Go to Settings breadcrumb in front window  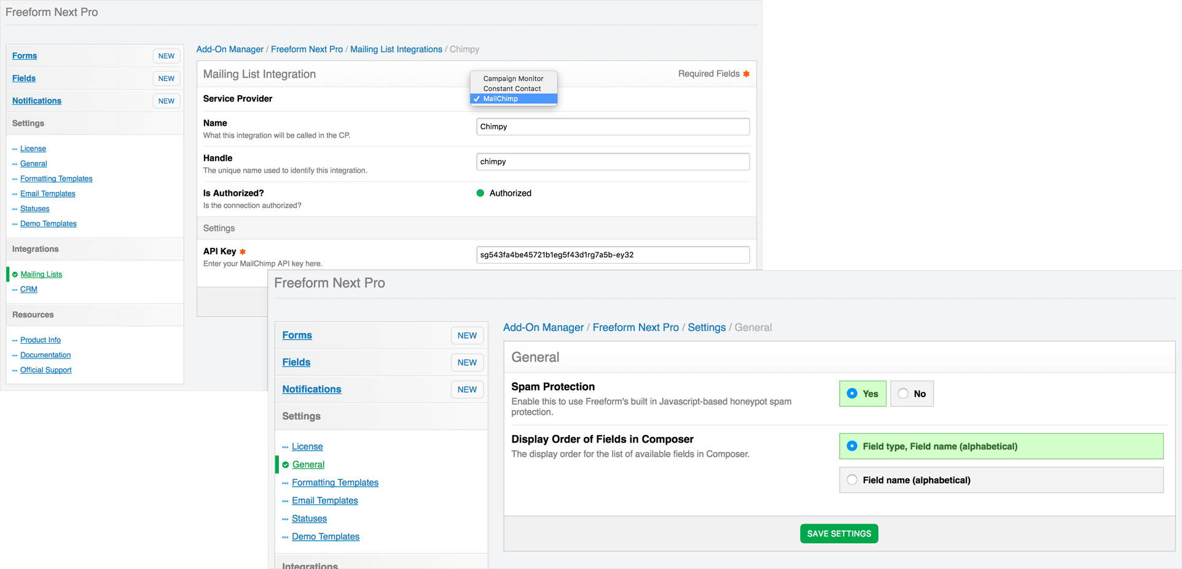click(x=706, y=328)
